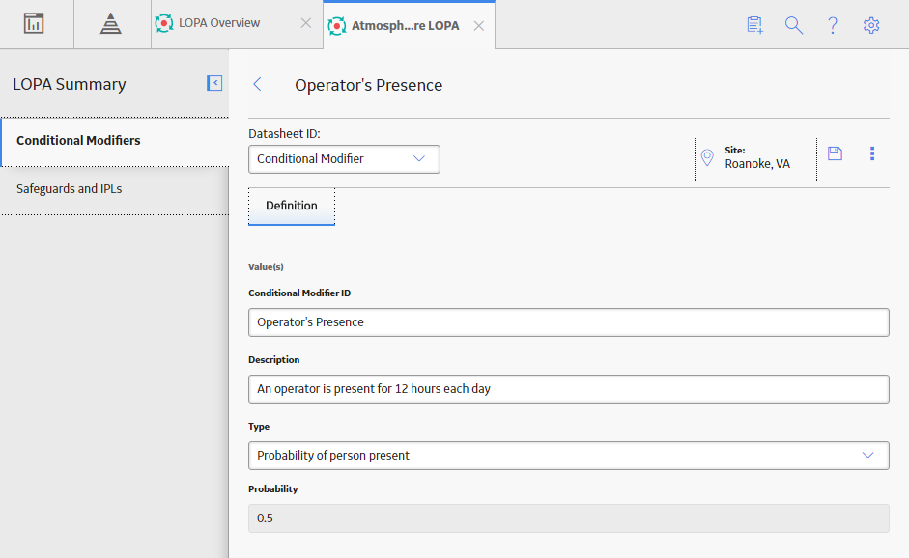
Task: Open the Type dropdown
Action: coord(569,456)
